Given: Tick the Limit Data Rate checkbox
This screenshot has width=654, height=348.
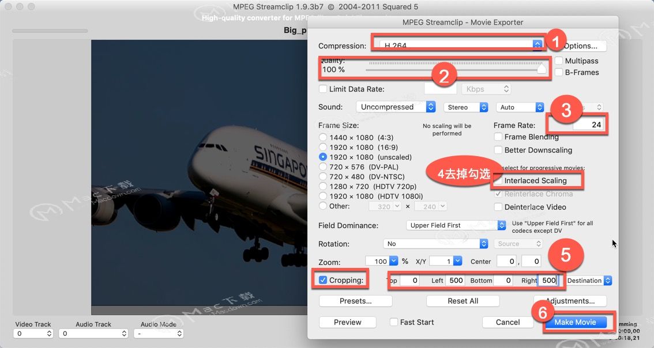Looking at the screenshot, I should 323,89.
